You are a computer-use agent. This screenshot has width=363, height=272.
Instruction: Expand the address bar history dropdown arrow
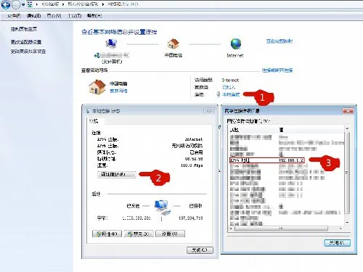tap(23, 4)
